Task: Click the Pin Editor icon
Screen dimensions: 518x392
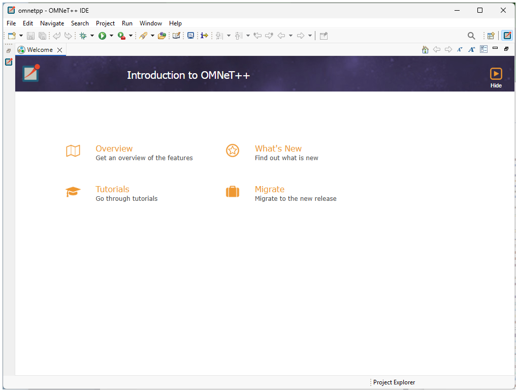Action: pos(324,36)
